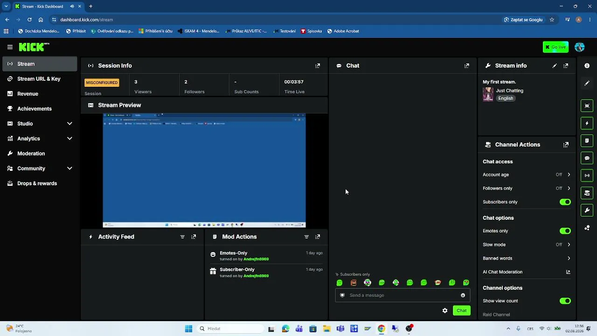The image size is (597, 336).
Task: Pop out the Session Info panel
Action: click(x=318, y=66)
